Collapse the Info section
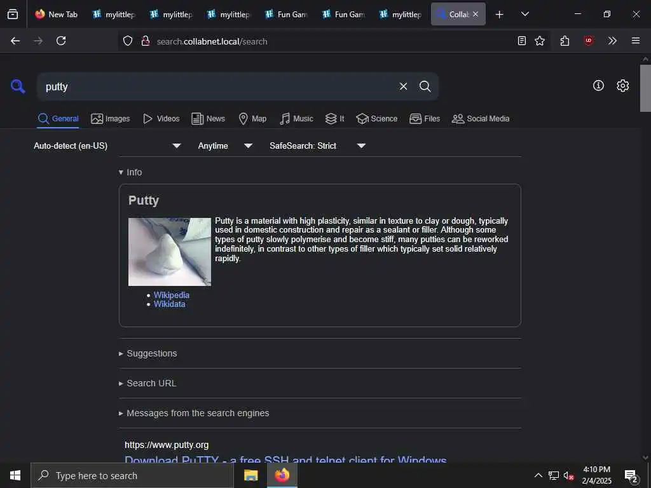Viewport: 651px width, 488px height. pos(130,172)
